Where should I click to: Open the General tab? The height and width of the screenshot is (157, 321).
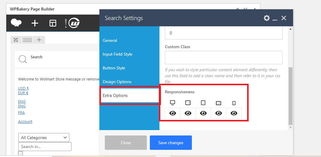point(110,40)
